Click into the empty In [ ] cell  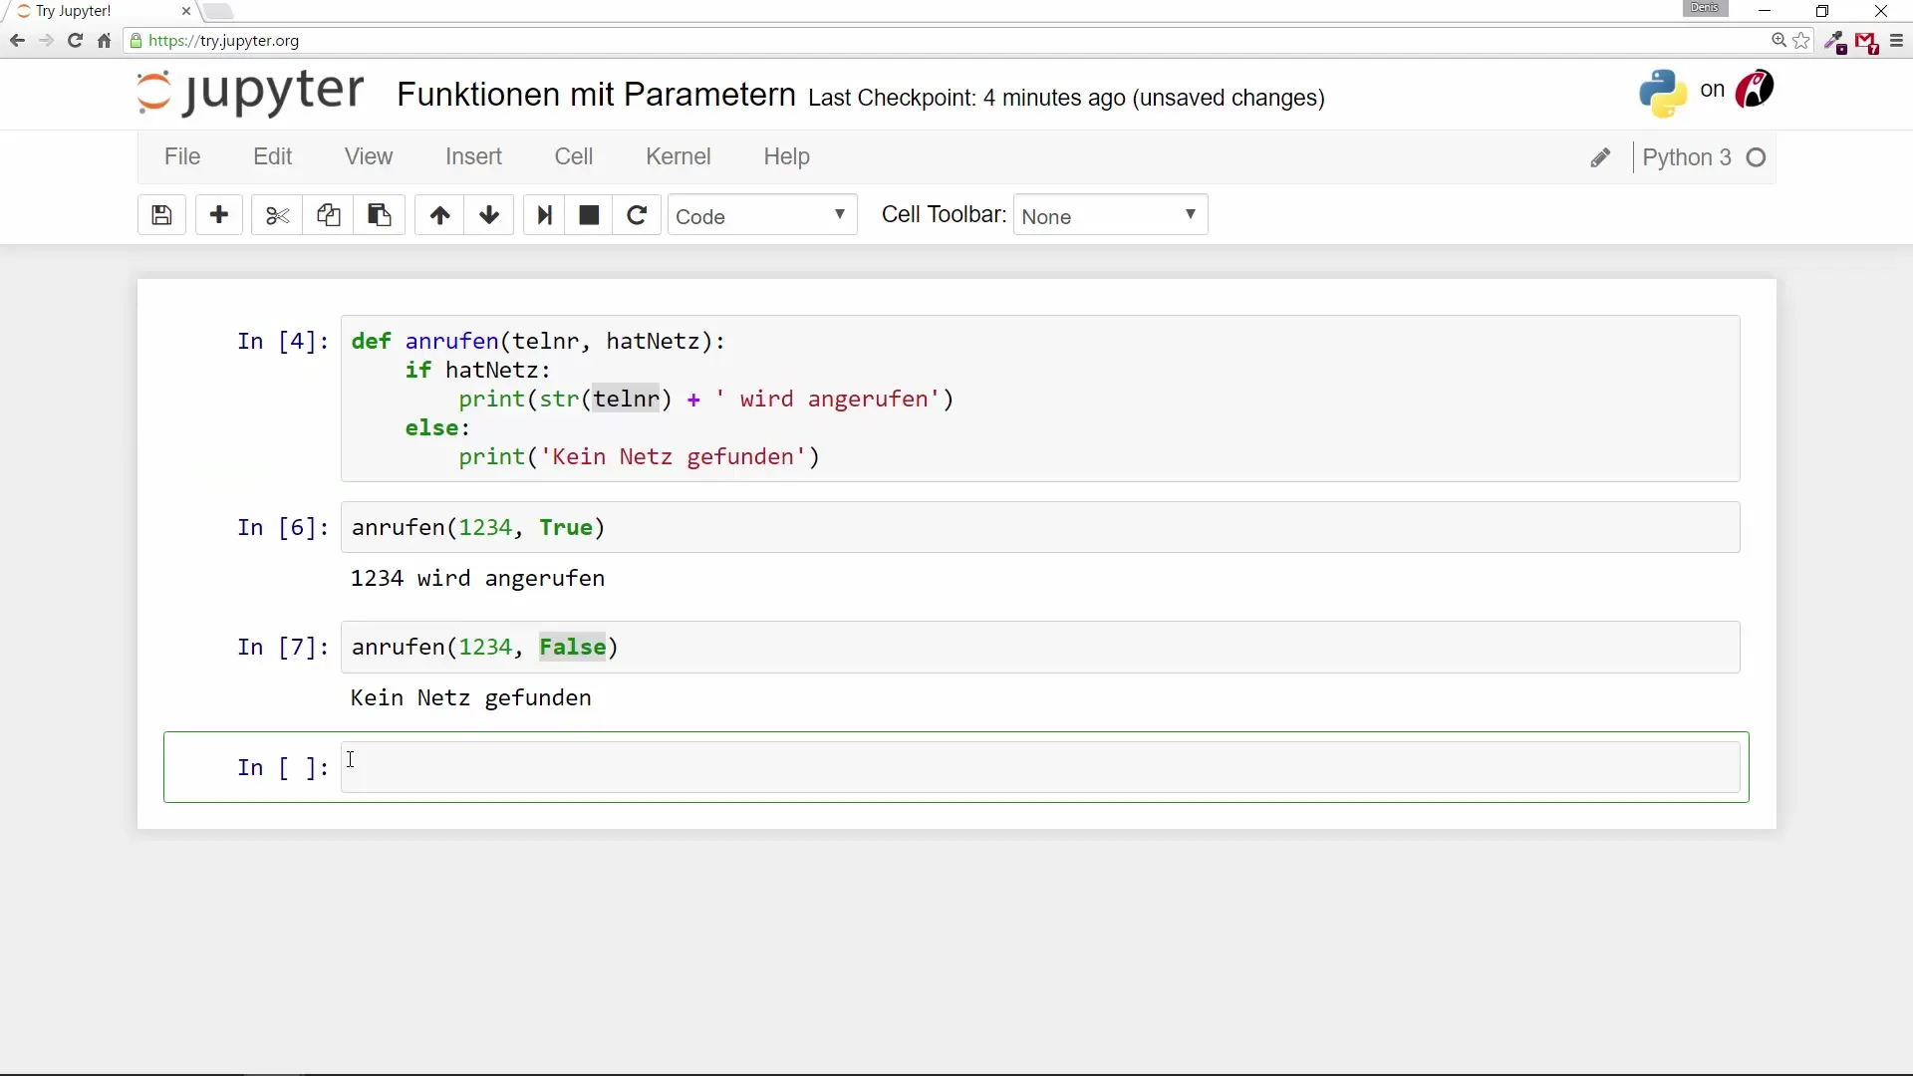[1040, 767]
